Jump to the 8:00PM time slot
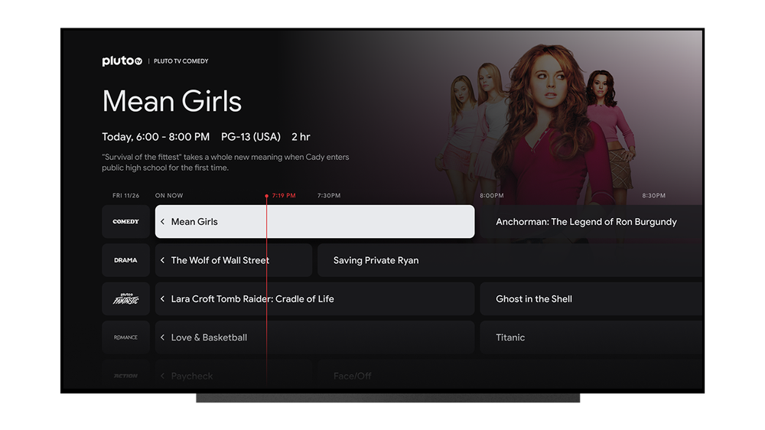The image size is (765, 430). point(492,196)
